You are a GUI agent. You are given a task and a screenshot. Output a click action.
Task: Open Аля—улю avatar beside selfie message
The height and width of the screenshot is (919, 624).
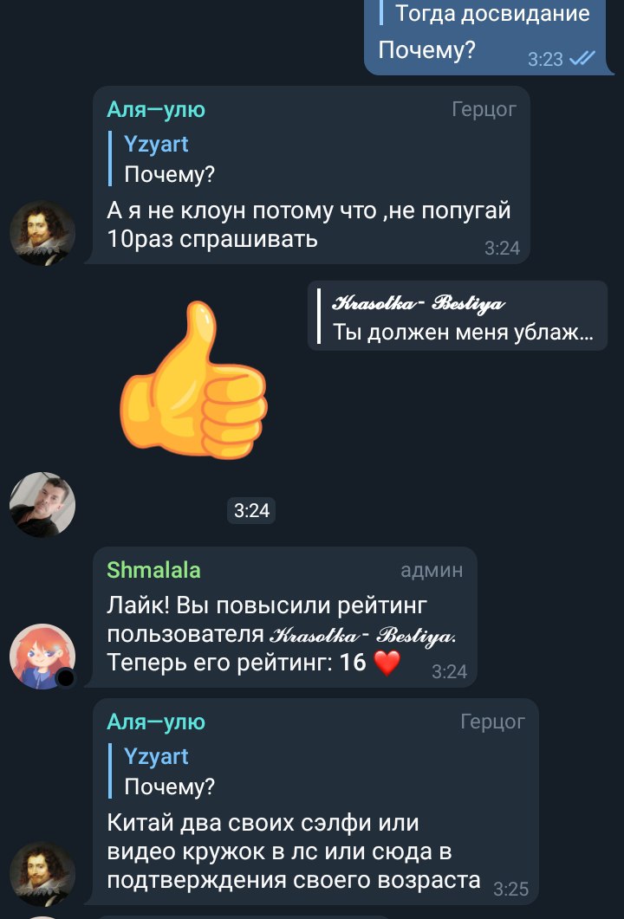(x=42, y=875)
